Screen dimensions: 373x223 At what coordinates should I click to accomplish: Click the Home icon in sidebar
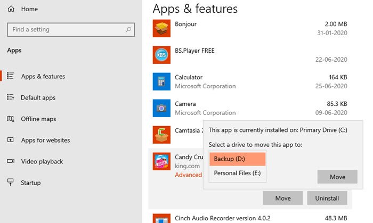click(11, 9)
